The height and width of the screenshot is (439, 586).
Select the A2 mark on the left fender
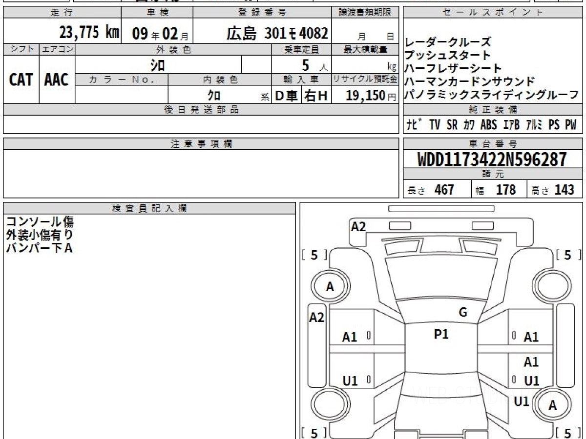pos(317,318)
